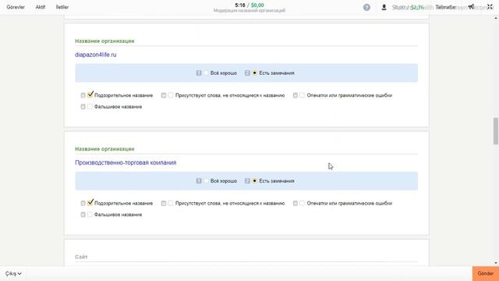The width and height of the screenshot is (499, 281).
Task: Select 'Всё хорошо' for diapazon4life.ru
Action: pos(206,73)
